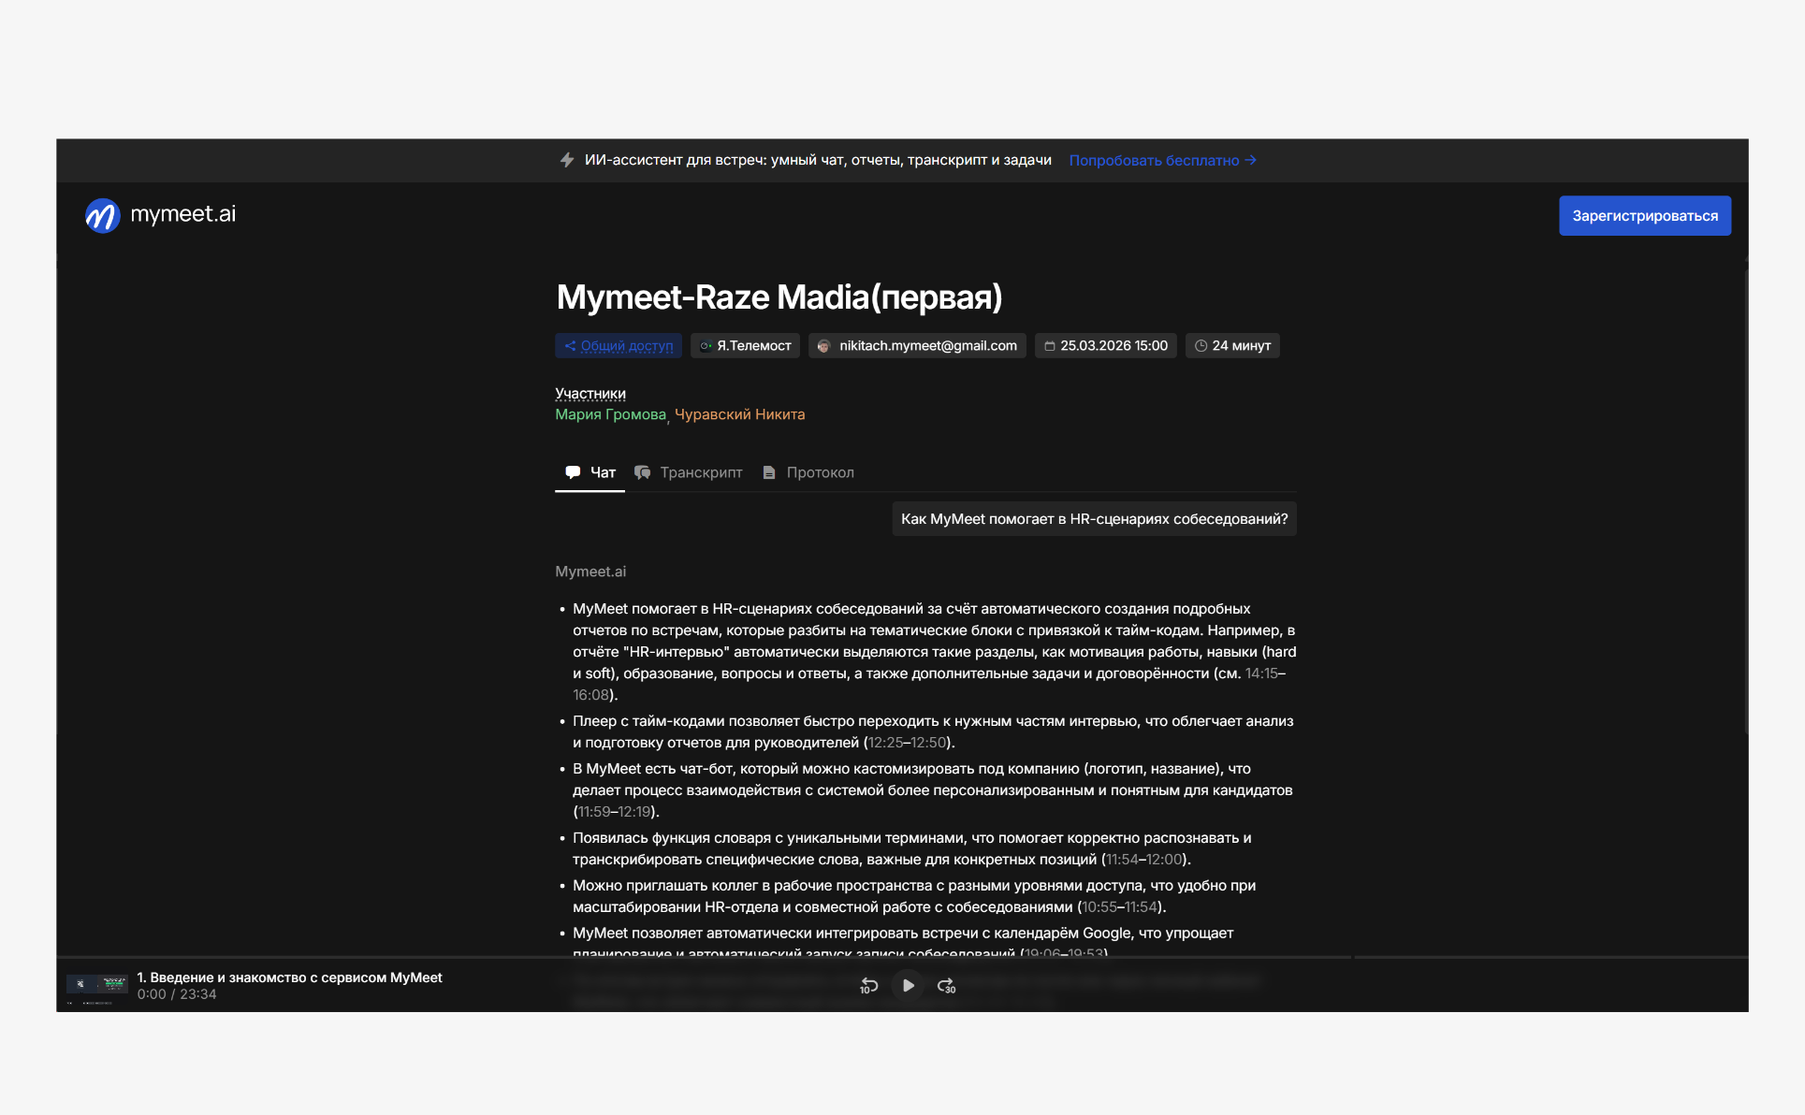The width and height of the screenshot is (1805, 1115).
Task: Click the Зарегистрироваться button
Action: (x=1644, y=216)
